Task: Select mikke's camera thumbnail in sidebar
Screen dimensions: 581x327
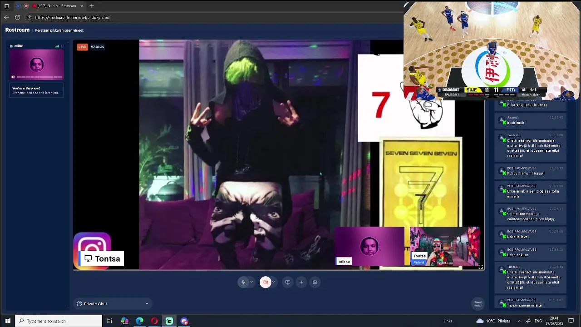Action: pyautogui.click(x=37, y=64)
